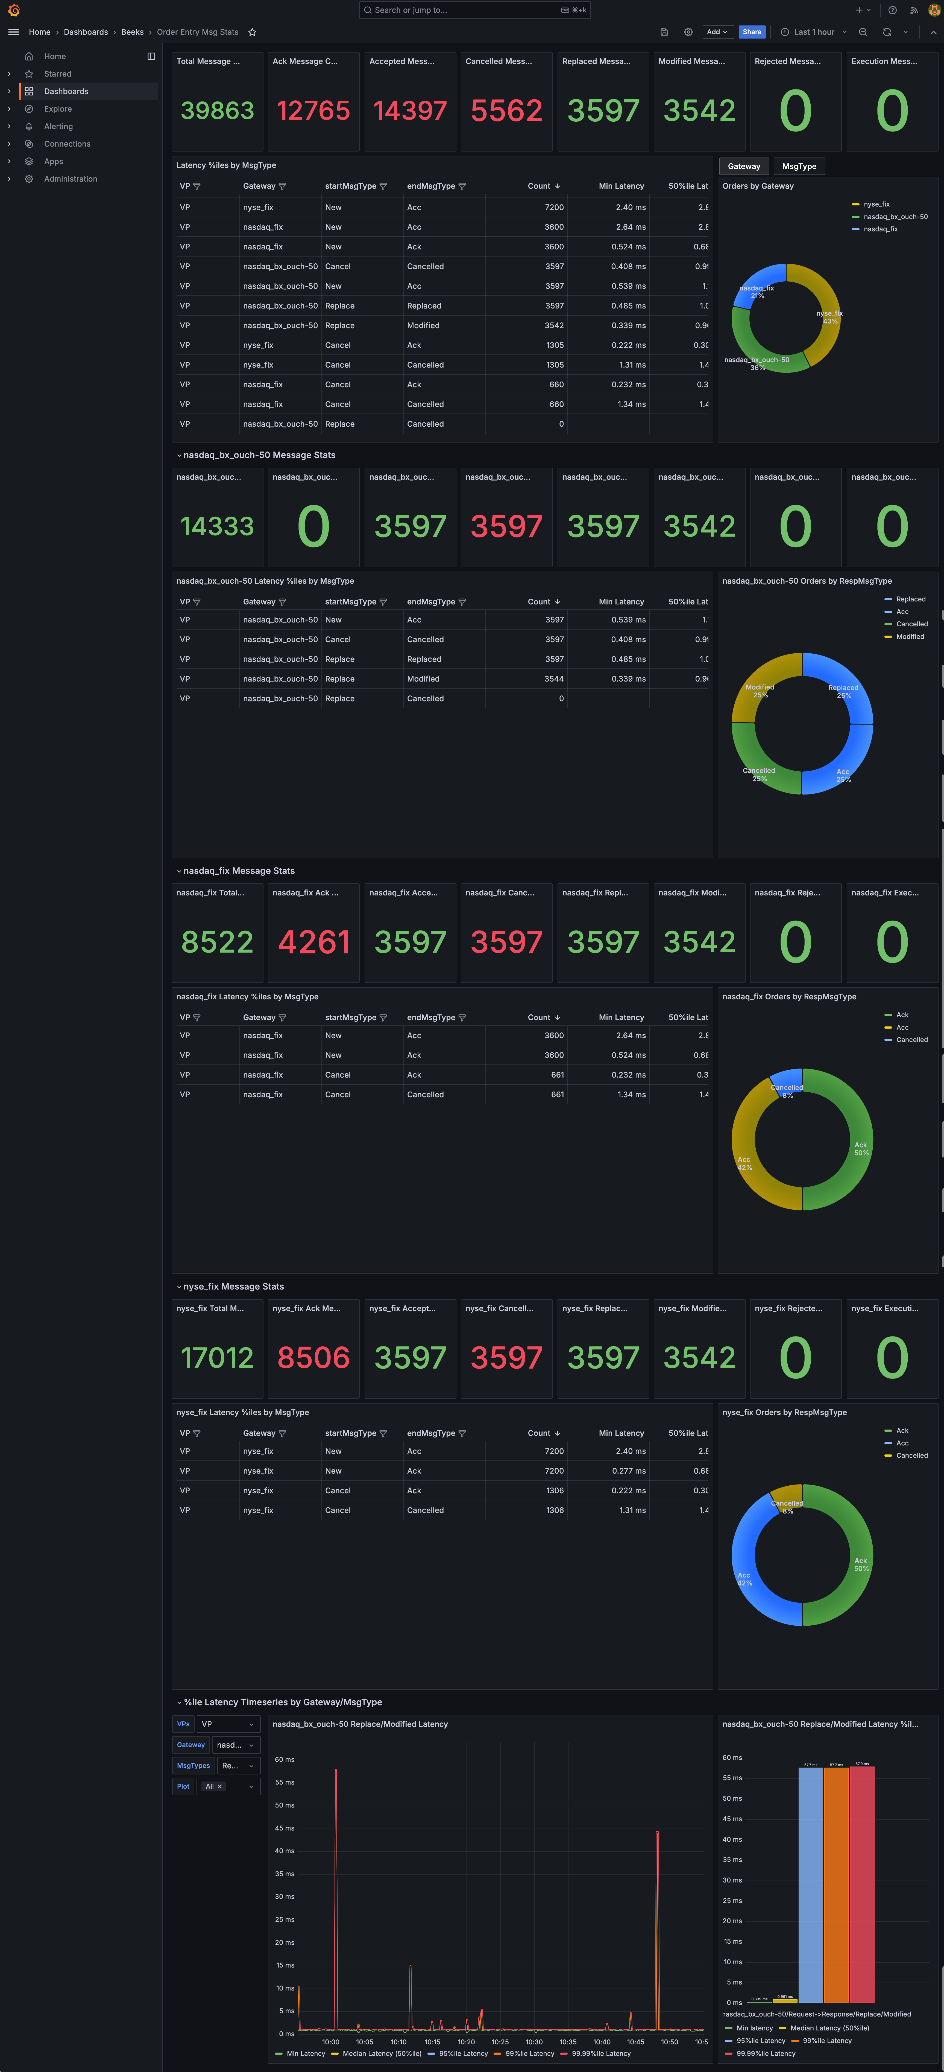Sort by Count arrow in the top Latency table
The height and width of the screenshot is (2072, 944).
tap(557, 187)
